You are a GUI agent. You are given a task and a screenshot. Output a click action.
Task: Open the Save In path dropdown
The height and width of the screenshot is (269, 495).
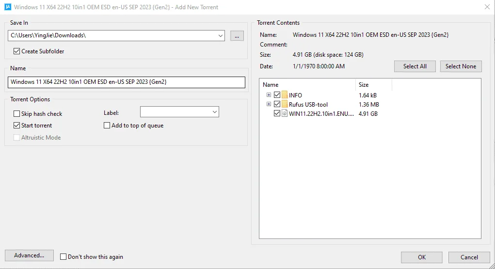point(221,36)
